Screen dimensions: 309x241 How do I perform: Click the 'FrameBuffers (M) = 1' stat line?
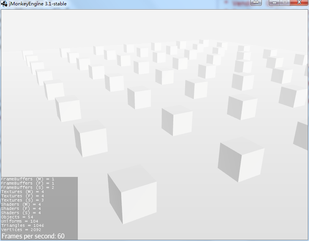click(x=27, y=179)
